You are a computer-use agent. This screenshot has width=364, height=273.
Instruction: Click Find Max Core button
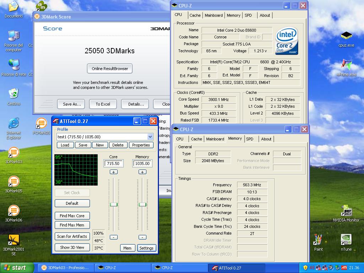[72, 216]
